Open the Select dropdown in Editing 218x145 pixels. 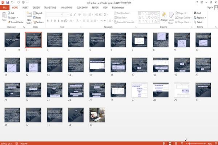coord(199,22)
